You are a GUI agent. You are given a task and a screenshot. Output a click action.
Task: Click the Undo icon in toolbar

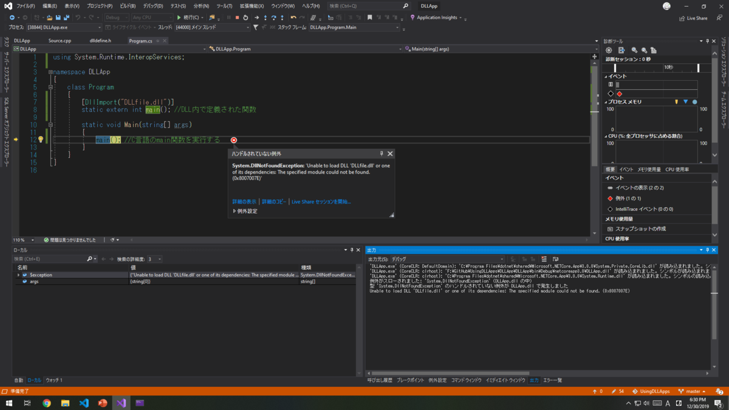(78, 17)
